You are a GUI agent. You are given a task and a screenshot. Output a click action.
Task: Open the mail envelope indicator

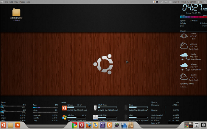[170, 2]
